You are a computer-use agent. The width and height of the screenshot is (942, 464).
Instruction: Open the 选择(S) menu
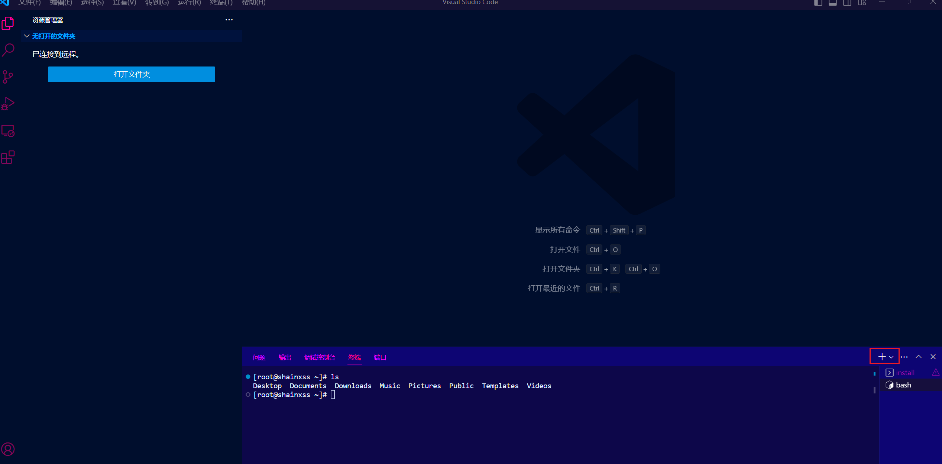coord(92,3)
